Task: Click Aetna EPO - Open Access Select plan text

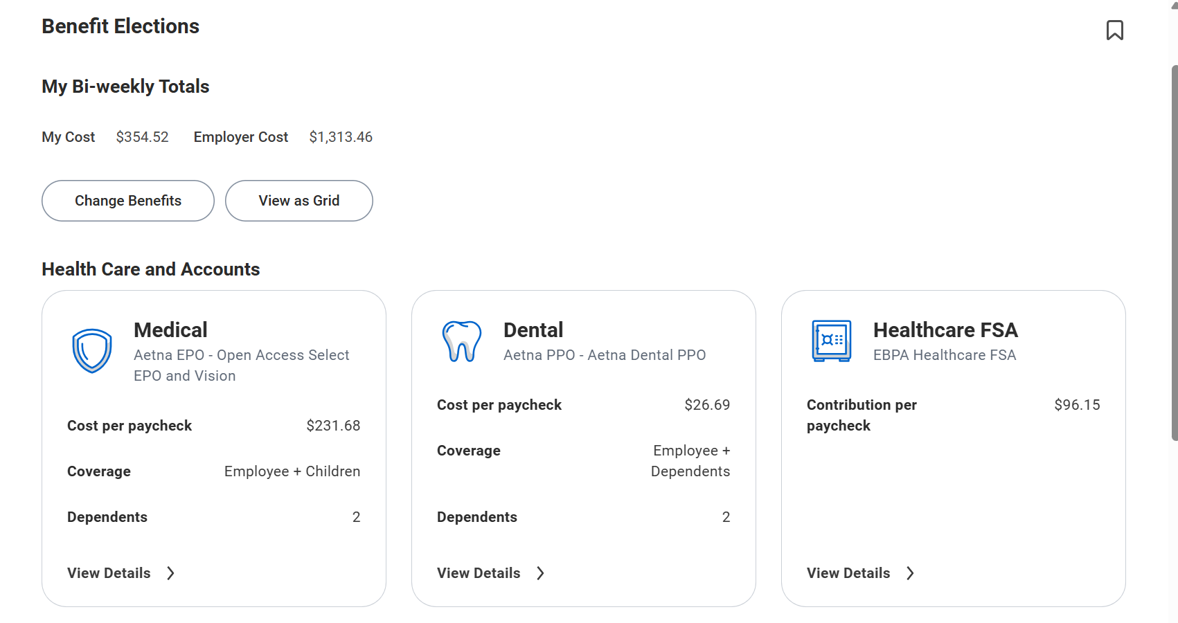Action: pos(242,365)
